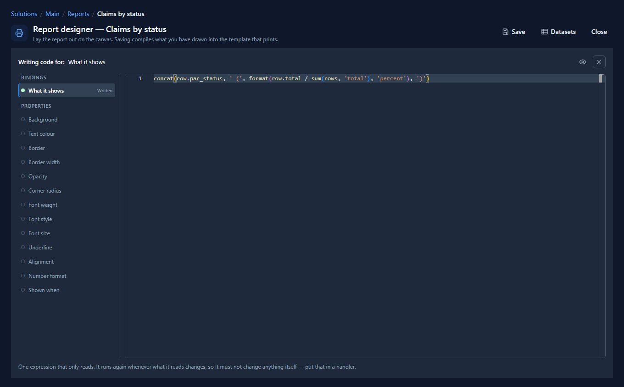Select the Underline property

pyautogui.click(x=67, y=248)
